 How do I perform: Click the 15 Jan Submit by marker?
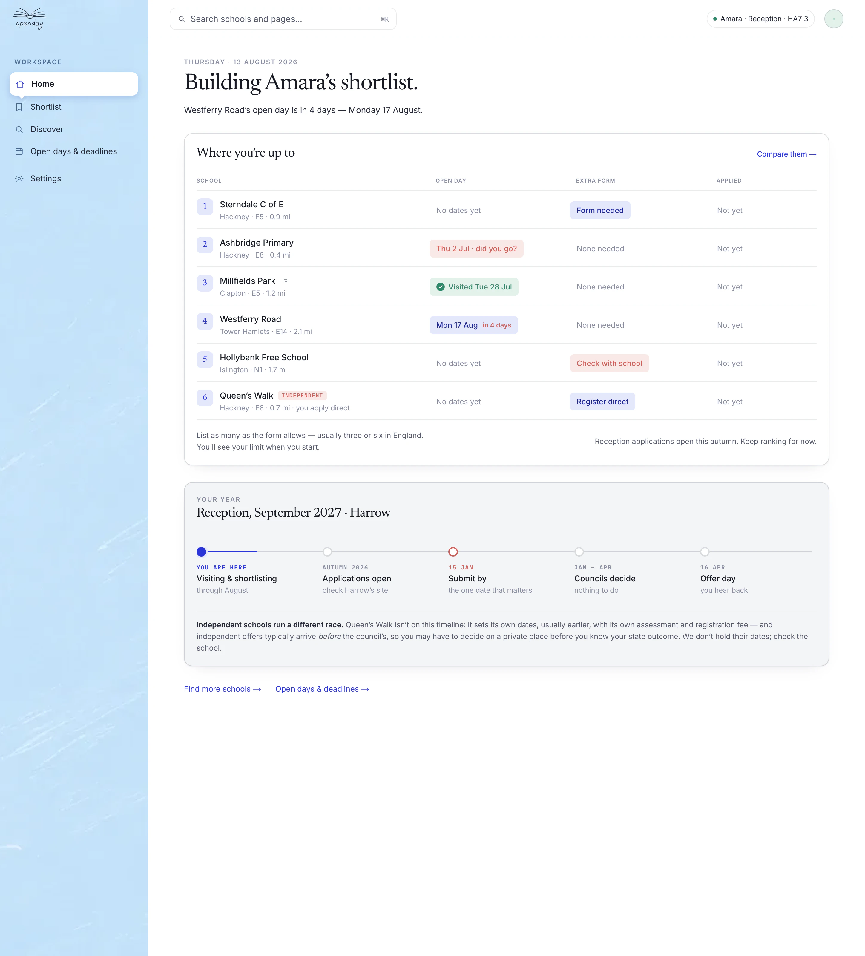[x=453, y=552]
